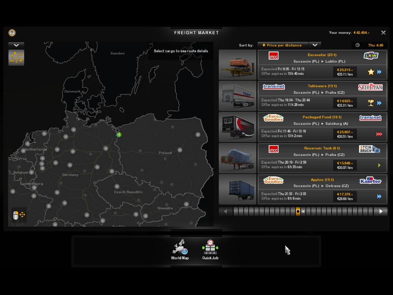Screen dimensions: 393x295
Task: Expand the sort options chevron button
Action: pos(315,45)
